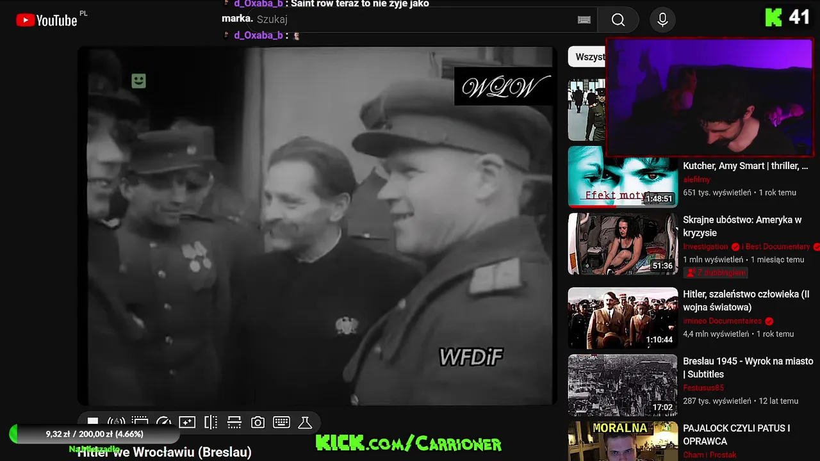Viewport: 820px width, 461px height.
Task: Open the Skrajne ubóstwo video thumbnail
Action: tap(622, 244)
